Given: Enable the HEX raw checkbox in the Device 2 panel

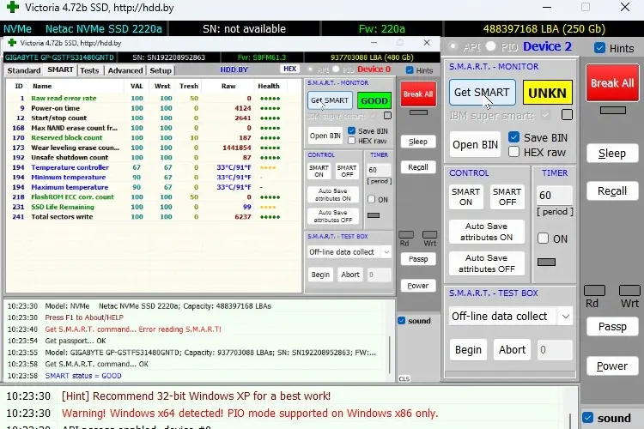Looking at the screenshot, I should click(514, 152).
